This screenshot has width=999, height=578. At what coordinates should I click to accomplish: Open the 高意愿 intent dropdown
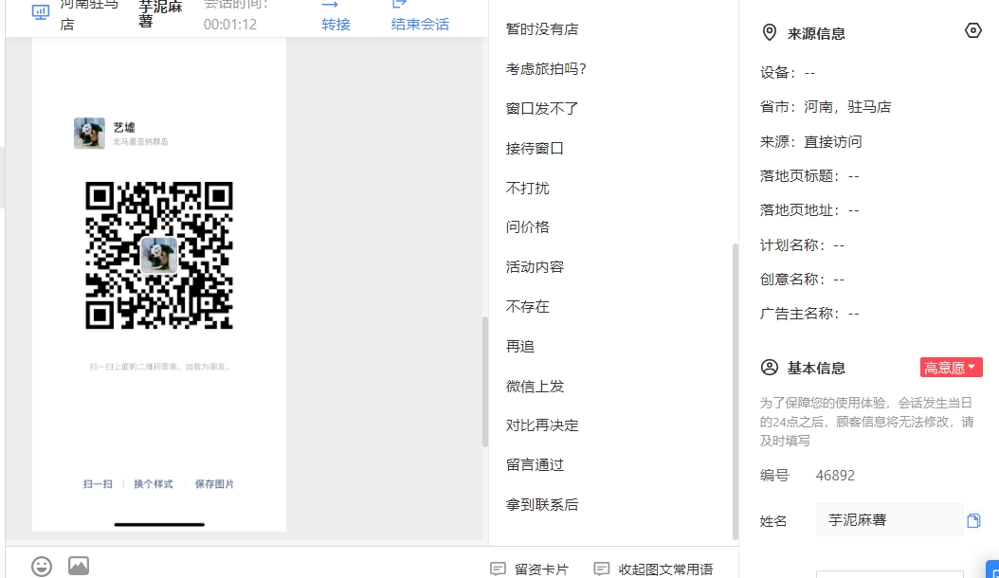coord(951,367)
